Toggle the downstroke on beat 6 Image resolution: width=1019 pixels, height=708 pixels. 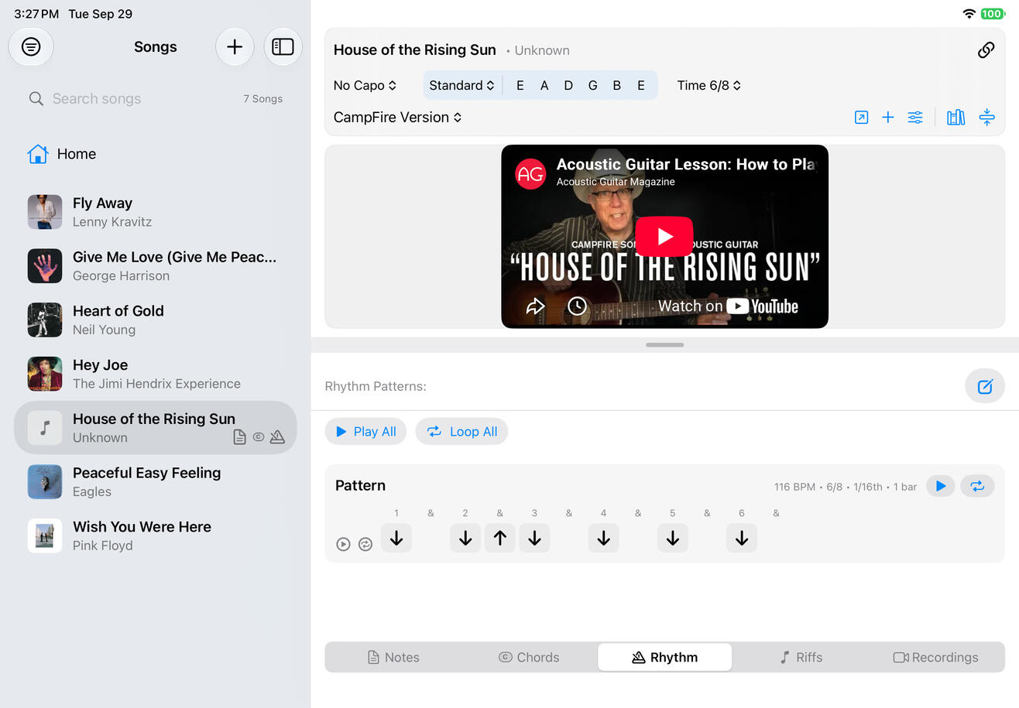742,538
